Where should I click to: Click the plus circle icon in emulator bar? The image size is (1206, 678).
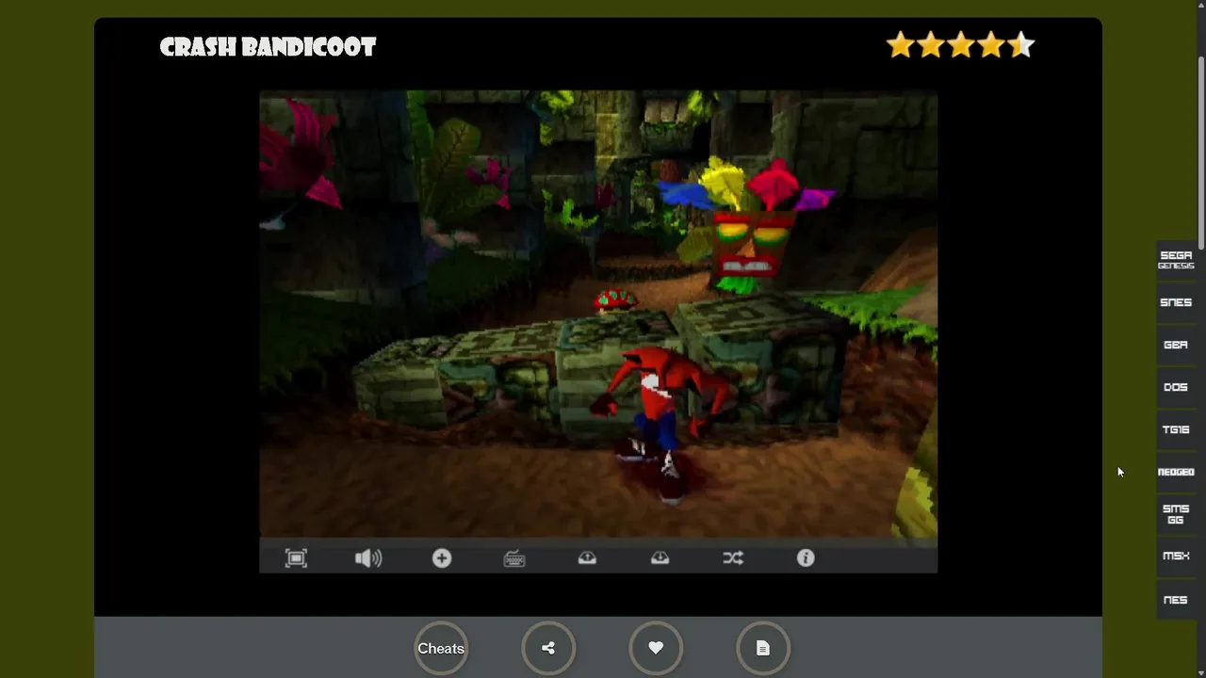[442, 558]
